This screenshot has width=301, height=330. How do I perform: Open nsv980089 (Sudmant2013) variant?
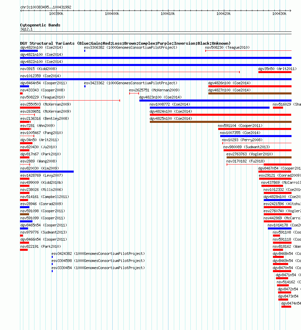(x=247, y=147)
